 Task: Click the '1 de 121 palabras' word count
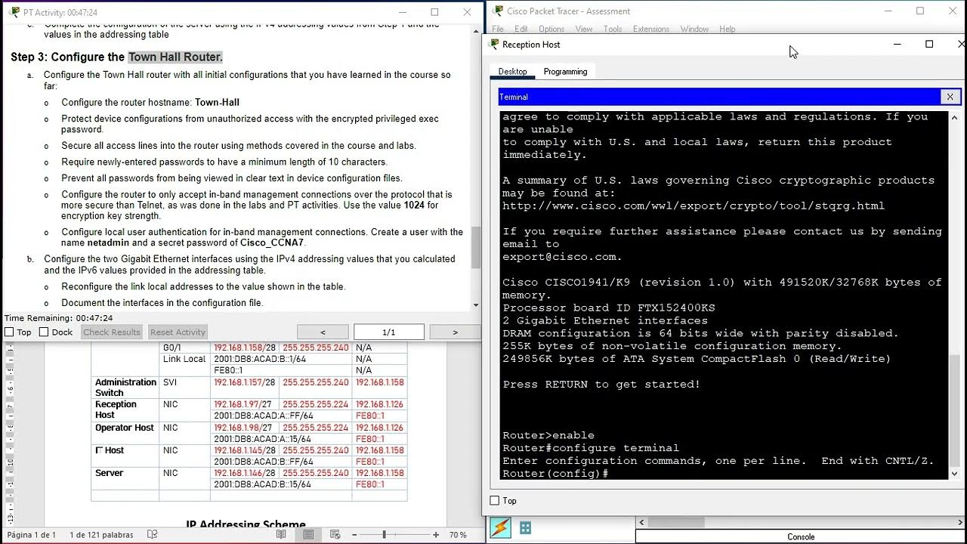(101, 535)
